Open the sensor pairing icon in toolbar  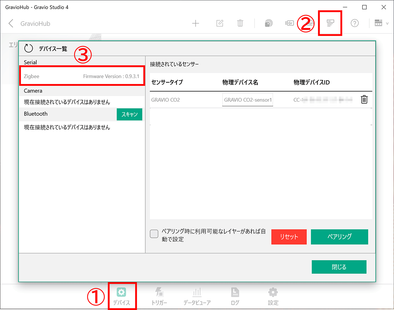268,23
